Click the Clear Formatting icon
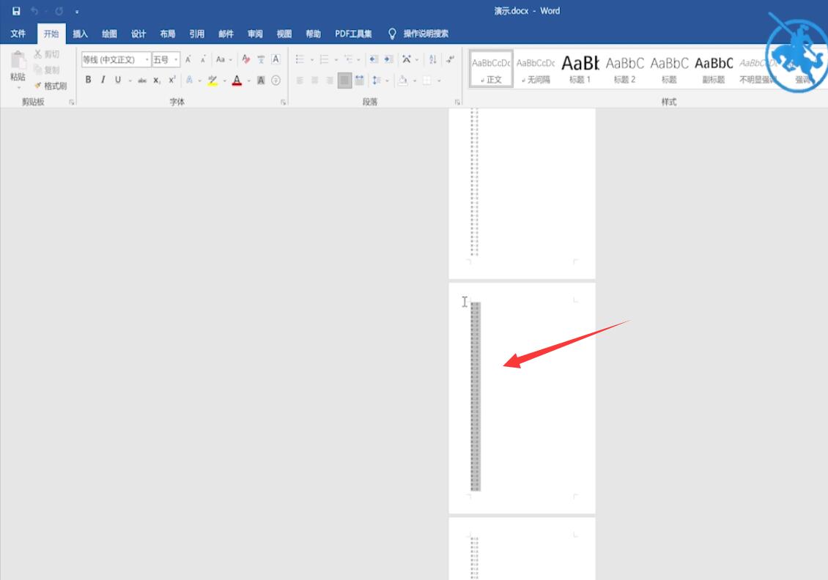The height and width of the screenshot is (580, 828). click(x=246, y=59)
